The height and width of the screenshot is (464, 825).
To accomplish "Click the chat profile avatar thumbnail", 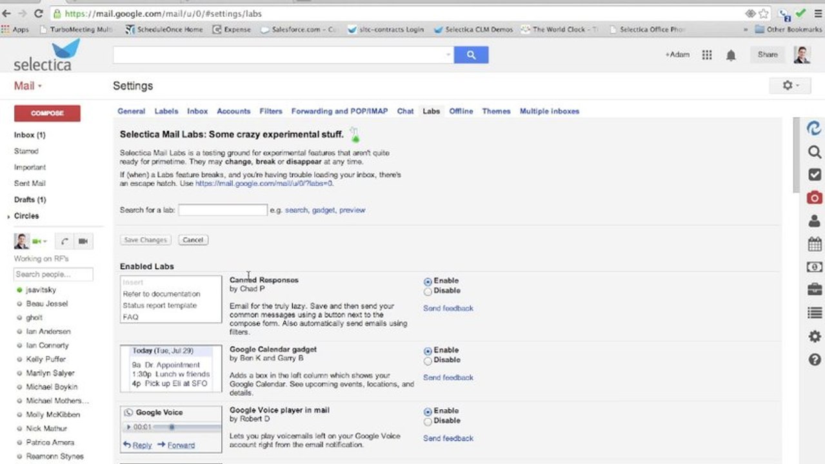I will click(x=22, y=241).
